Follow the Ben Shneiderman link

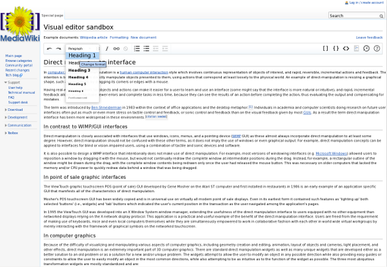[106, 108]
